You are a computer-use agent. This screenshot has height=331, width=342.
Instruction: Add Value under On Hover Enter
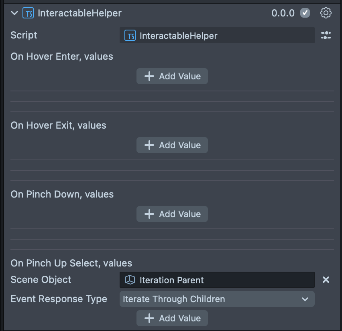point(172,76)
